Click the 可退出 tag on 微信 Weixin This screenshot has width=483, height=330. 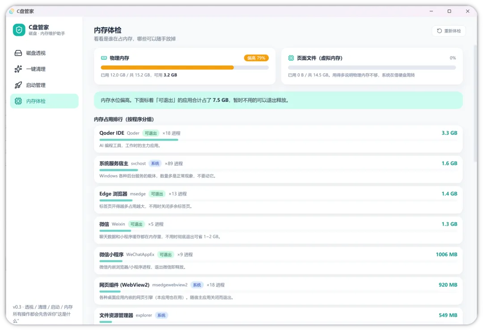136,224
